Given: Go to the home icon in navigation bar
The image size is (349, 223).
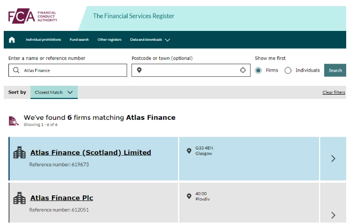Looking at the screenshot, I should (12, 40).
